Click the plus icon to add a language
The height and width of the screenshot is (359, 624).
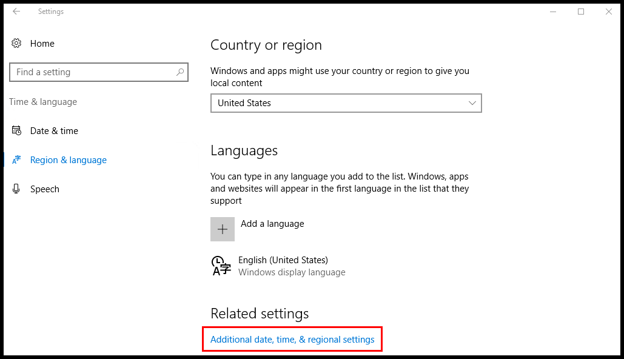pos(222,229)
